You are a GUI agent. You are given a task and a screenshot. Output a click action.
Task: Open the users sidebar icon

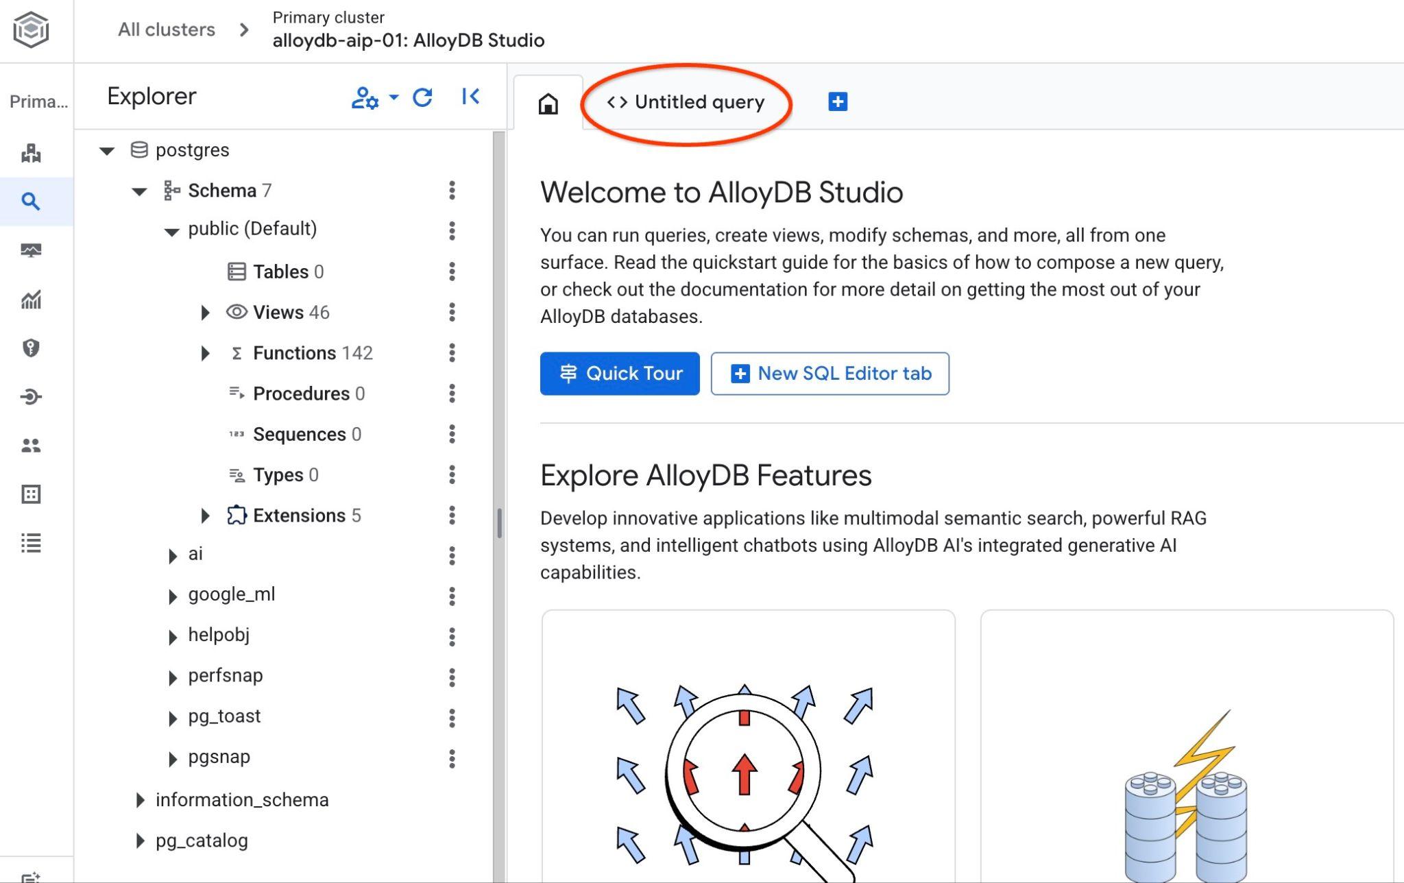click(31, 446)
